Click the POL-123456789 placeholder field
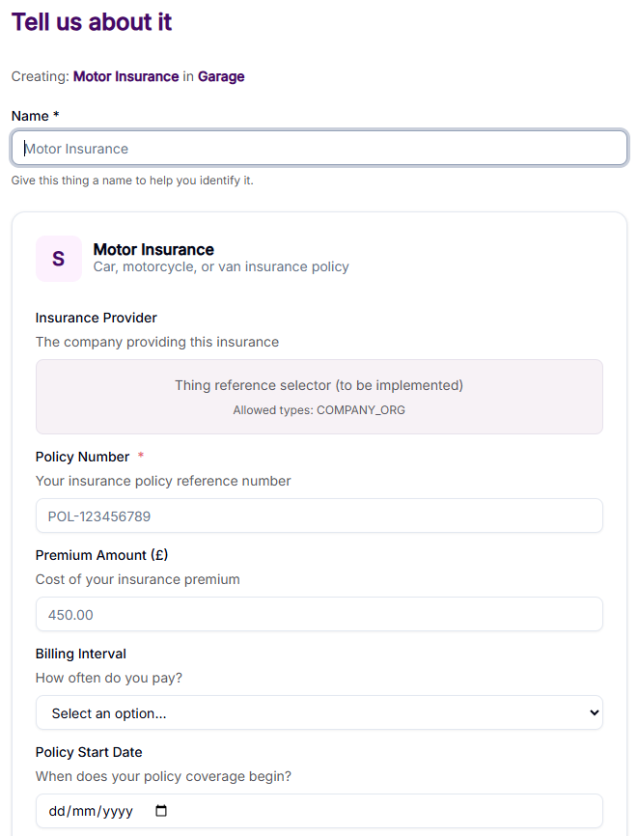 tap(319, 516)
